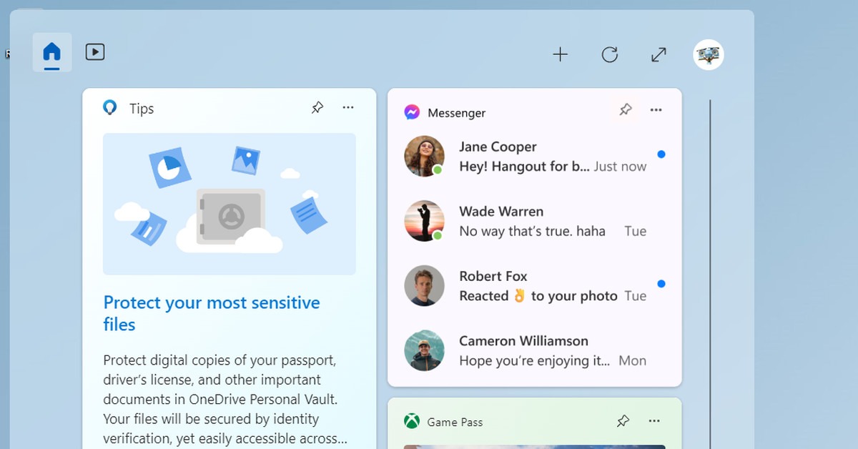Click 'Hope you're enjoying it...' message preview
Image resolution: width=858 pixels, height=449 pixels.
tap(534, 361)
